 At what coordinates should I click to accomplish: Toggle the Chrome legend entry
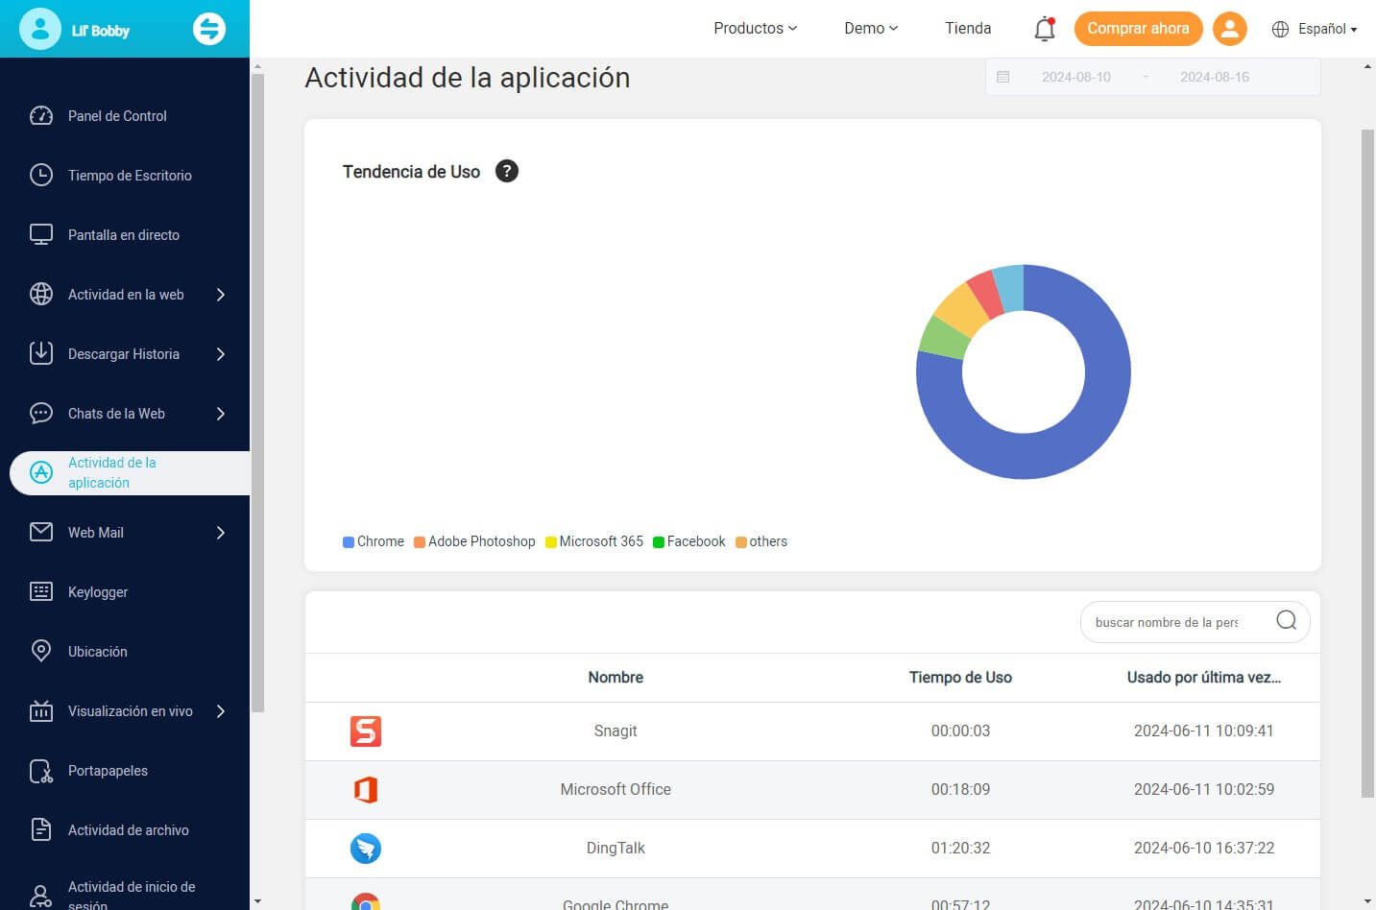(374, 541)
